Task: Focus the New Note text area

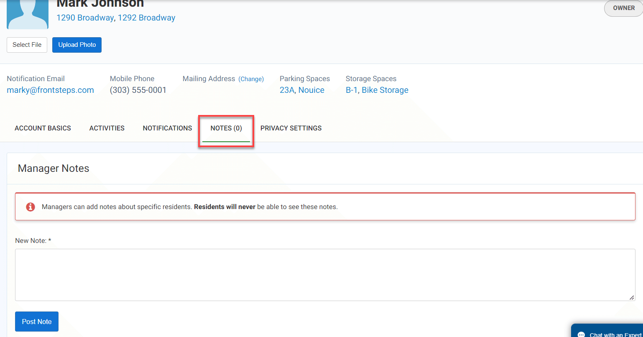Action: (325, 275)
